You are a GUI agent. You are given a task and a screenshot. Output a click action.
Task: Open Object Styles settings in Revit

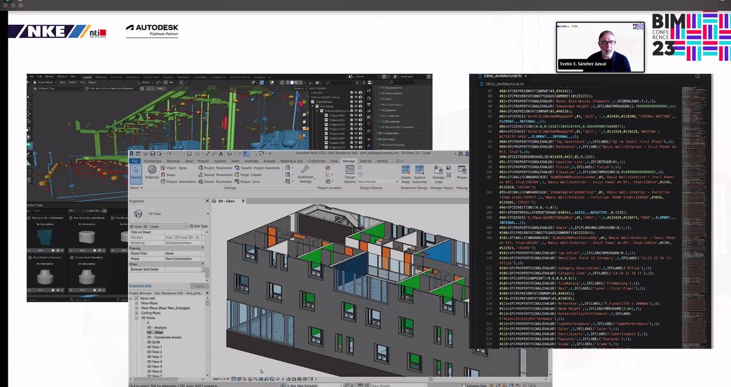tap(174, 168)
